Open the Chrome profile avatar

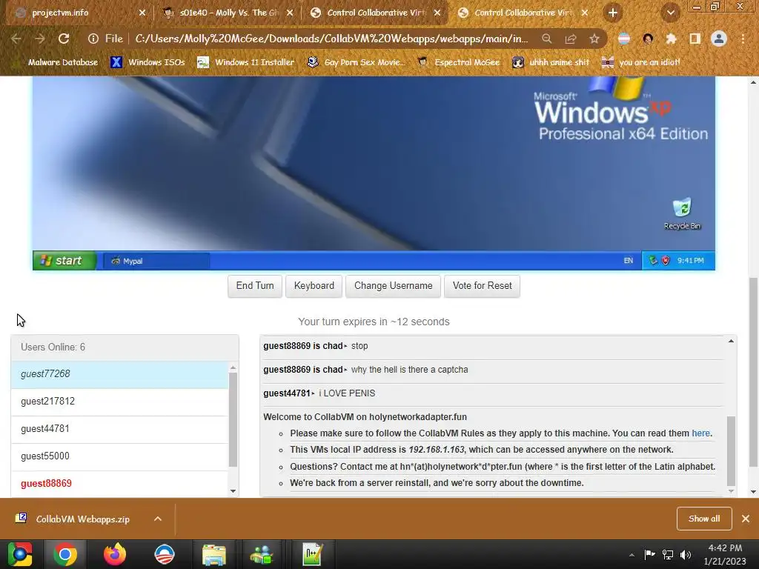(x=719, y=39)
